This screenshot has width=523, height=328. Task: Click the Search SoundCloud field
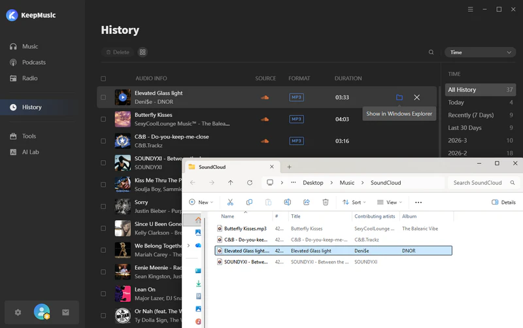pyautogui.click(x=483, y=183)
